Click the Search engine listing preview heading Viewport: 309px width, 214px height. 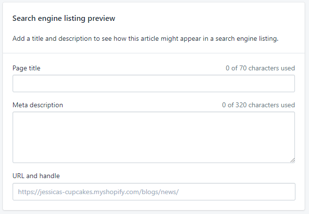pos(64,18)
